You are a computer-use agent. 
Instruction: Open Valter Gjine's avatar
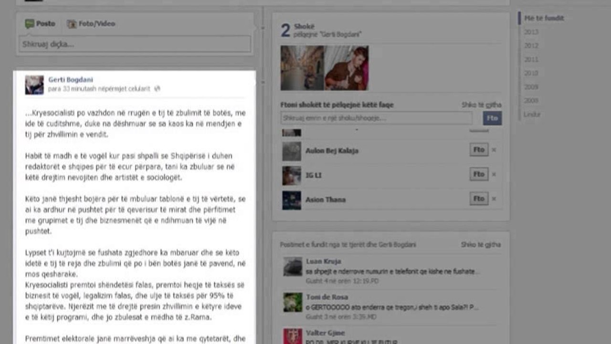pos(293,336)
